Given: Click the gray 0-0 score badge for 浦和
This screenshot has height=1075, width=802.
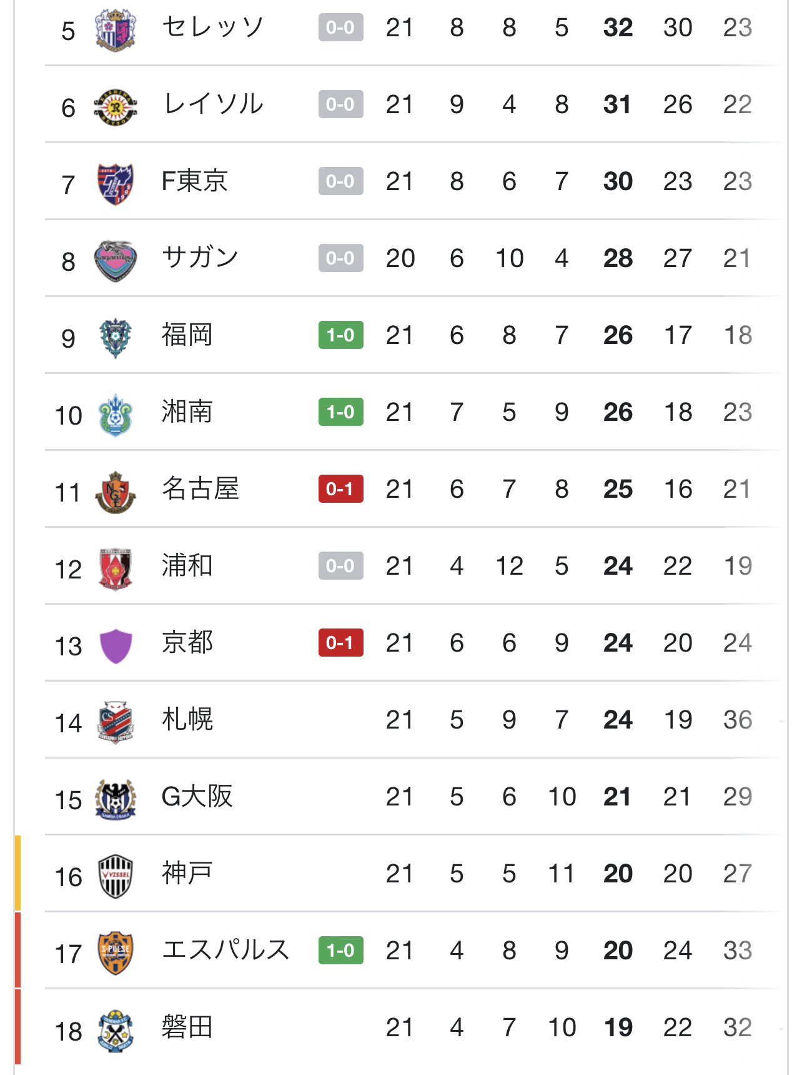Looking at the screenshot, I should pyautogui.click(x=340, y=566).
